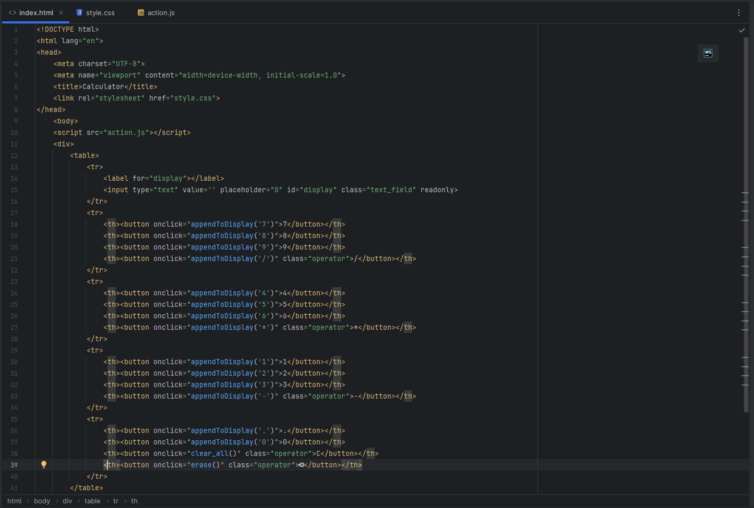Open the editor tabs three-dot menu
Viewport: 754px width, 508px height.
pyautogui.click(x=739, y=13)
